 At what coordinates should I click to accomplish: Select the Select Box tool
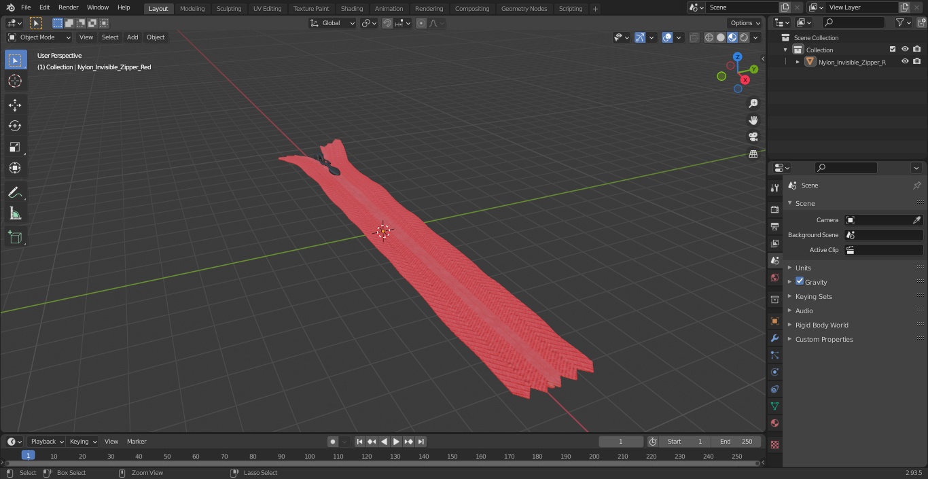point(15,60)
